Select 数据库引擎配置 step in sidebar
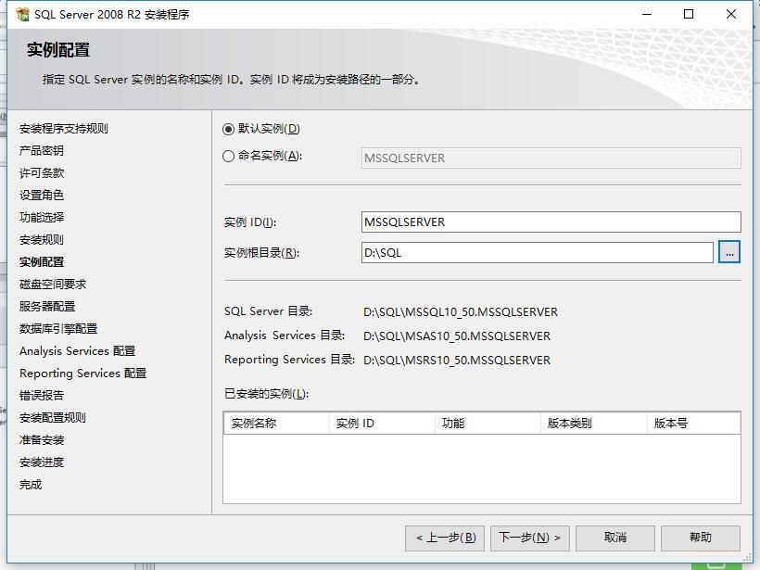Image resolution: width=760 pixels, height=570 pixels. click(58, 329)
